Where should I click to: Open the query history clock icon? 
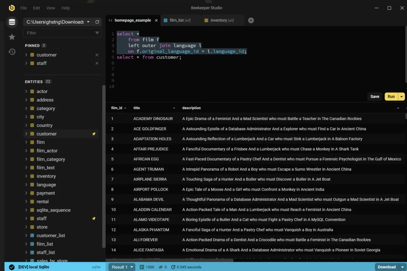pyautogui.click(x=12, y=52)
